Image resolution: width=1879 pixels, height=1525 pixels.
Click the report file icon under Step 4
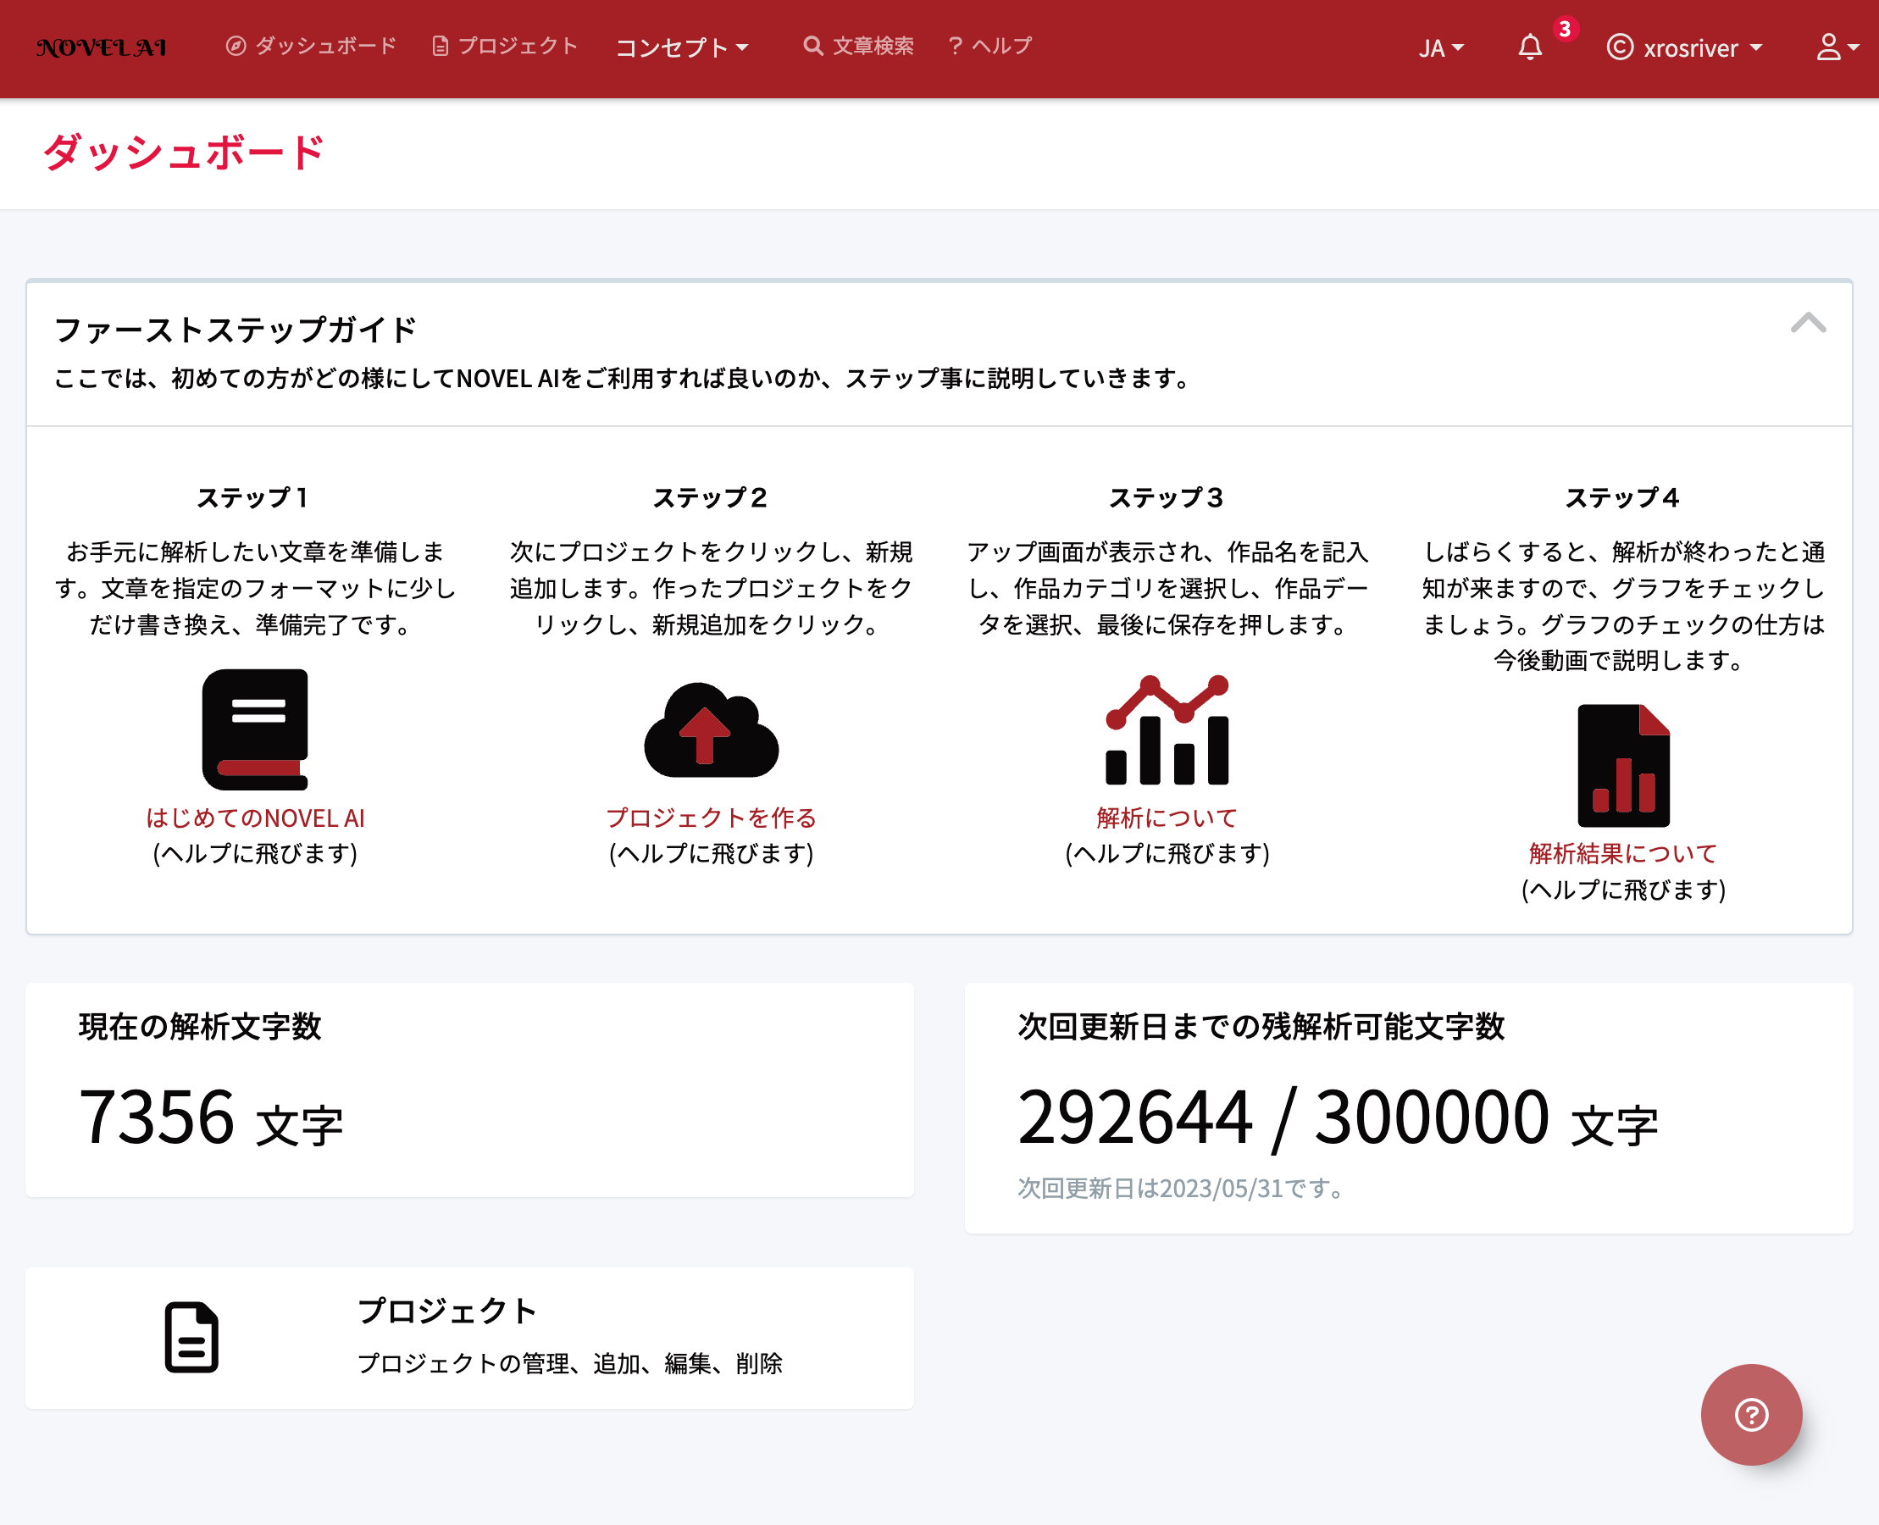pos(1622,765)
